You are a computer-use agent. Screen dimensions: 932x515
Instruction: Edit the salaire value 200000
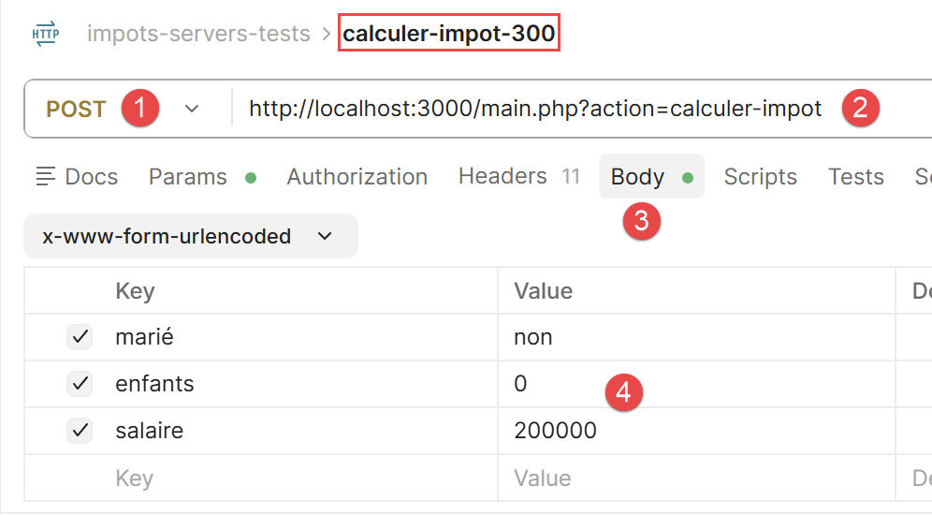pyautogui.click(x=555, y=431)
